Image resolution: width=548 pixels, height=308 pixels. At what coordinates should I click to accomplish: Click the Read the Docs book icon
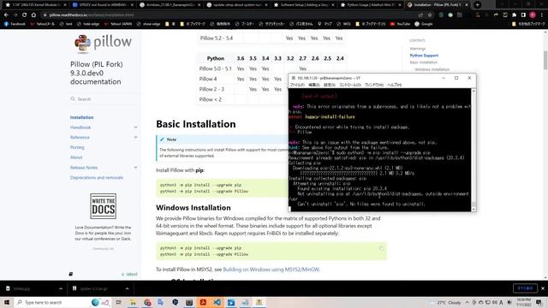click(x=71, y=275)
